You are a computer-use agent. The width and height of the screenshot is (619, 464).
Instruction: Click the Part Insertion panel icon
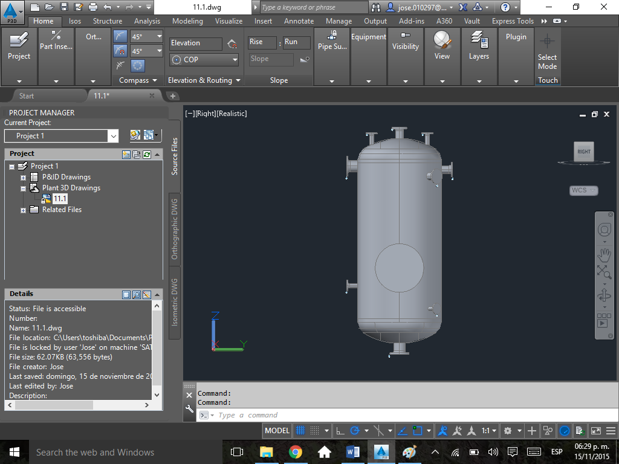[x=56, y=36]
